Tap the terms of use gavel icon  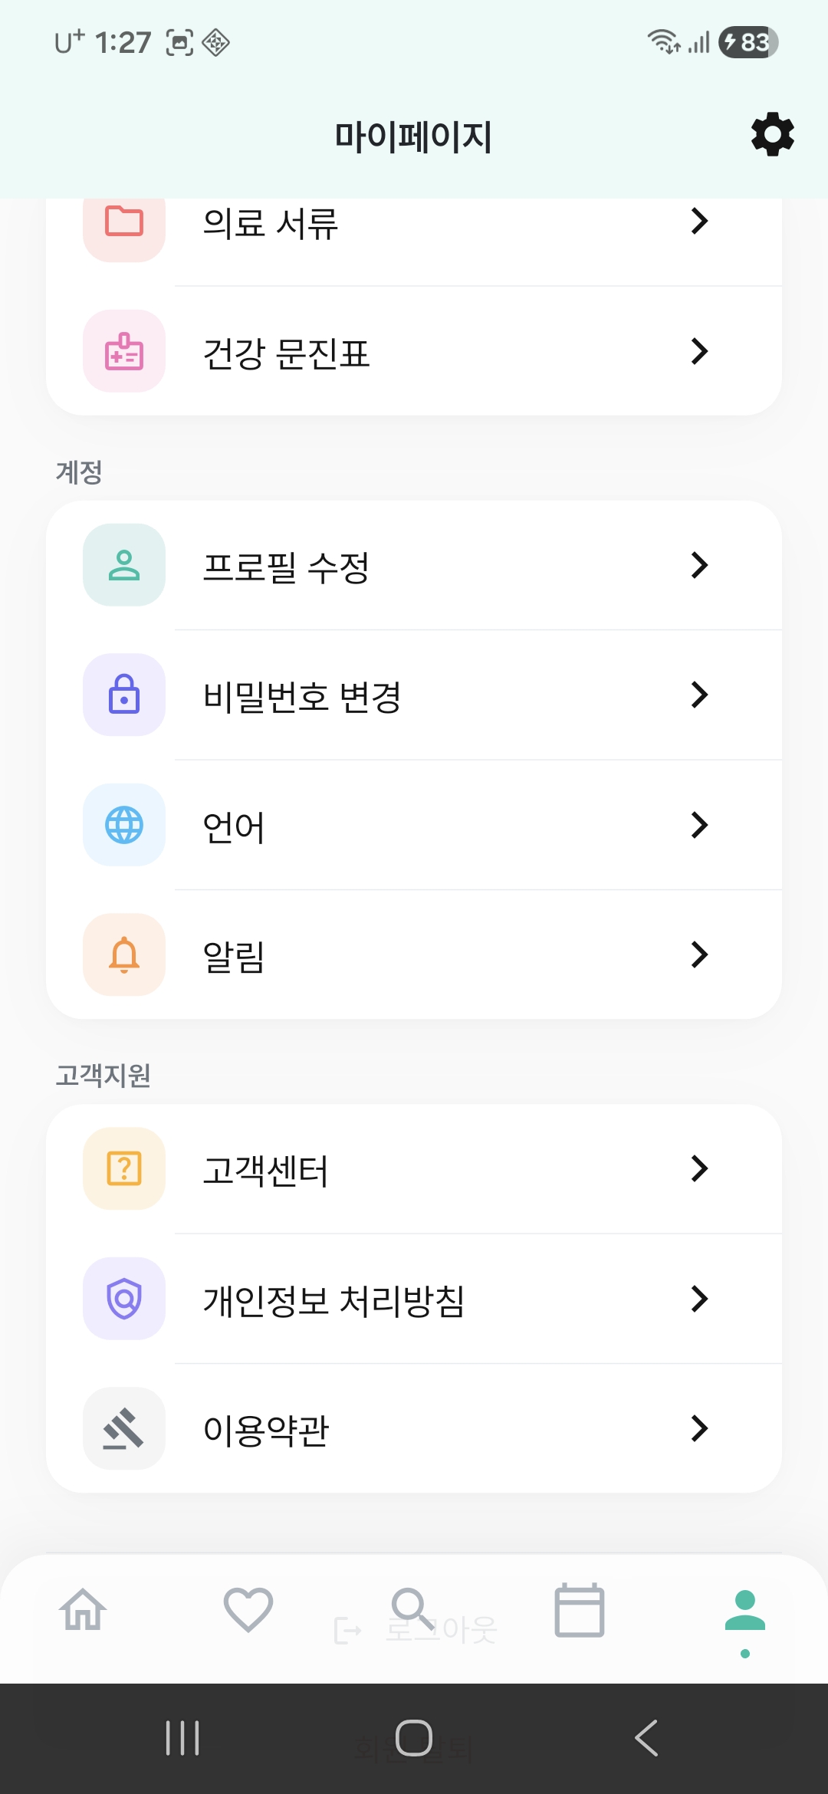pos(124,1428)
